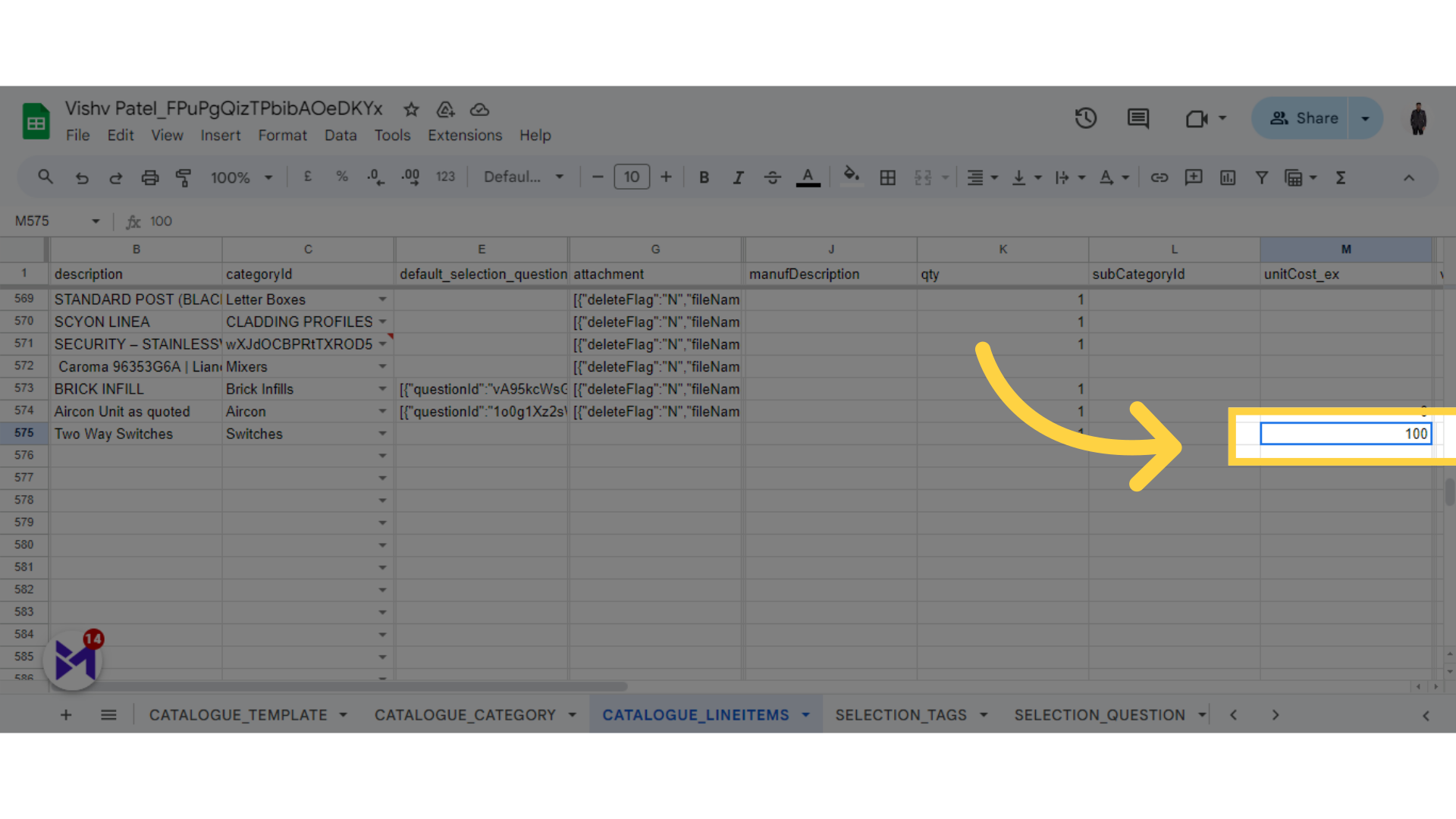Expand the categoryId dropdown in row 575

click(x=383, y=434)
